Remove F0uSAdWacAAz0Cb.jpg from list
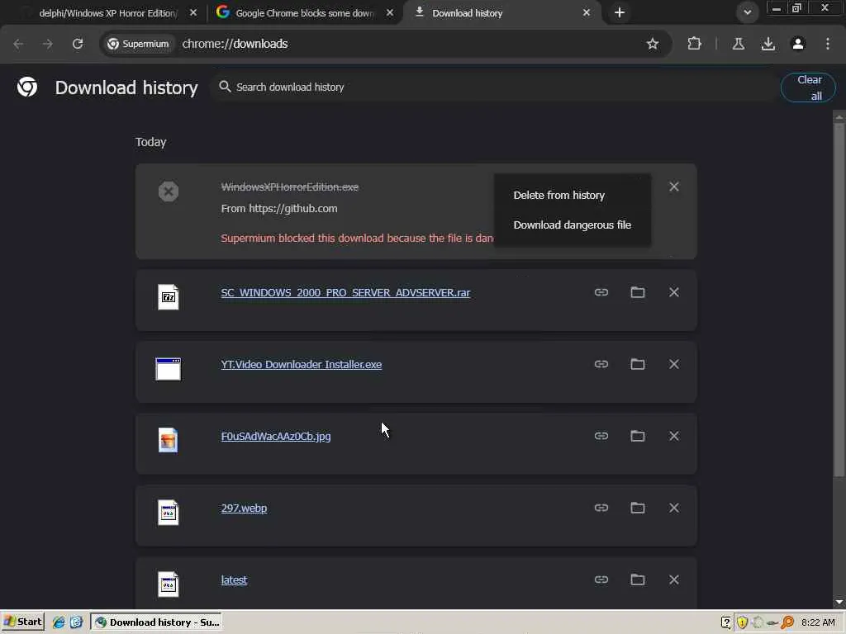The width and height of the screenshot is (846, 634). point(674,436)
